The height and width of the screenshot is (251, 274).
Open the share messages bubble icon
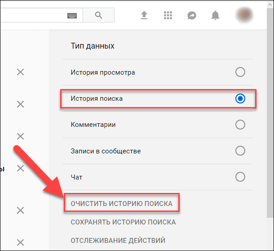point(192,16)
